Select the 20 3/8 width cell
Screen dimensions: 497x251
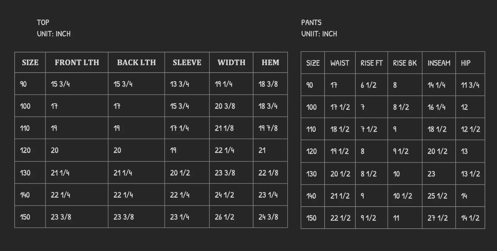point(225,106)
